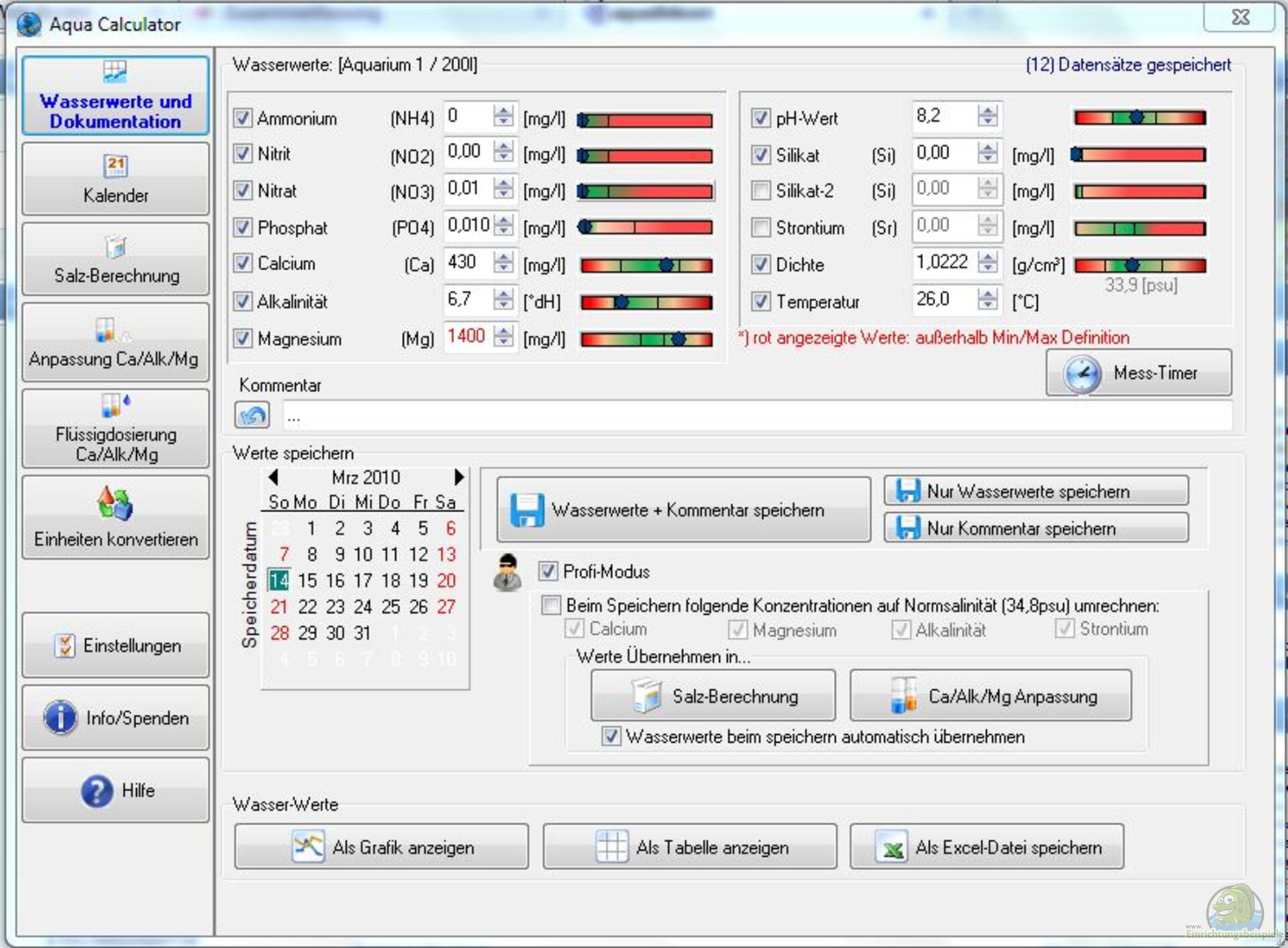Go to previous month in calendar
1288x948 pixels.
coord(272,477)
